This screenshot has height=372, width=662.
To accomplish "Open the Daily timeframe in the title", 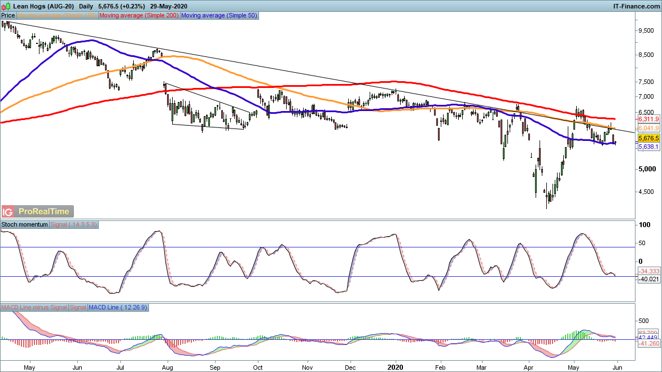I will point(87,6).
